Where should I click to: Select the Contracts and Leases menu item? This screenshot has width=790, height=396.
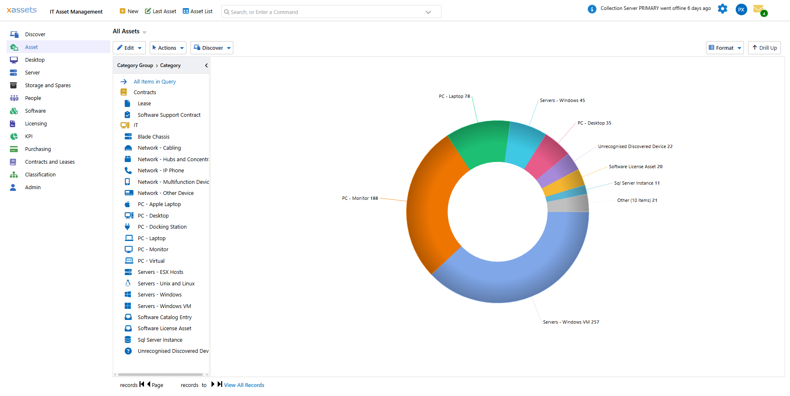tap(50, 162)
